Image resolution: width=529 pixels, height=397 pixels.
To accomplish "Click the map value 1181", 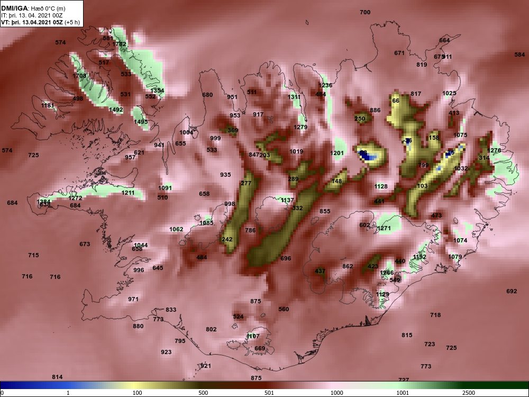I will tap(48, 106).
